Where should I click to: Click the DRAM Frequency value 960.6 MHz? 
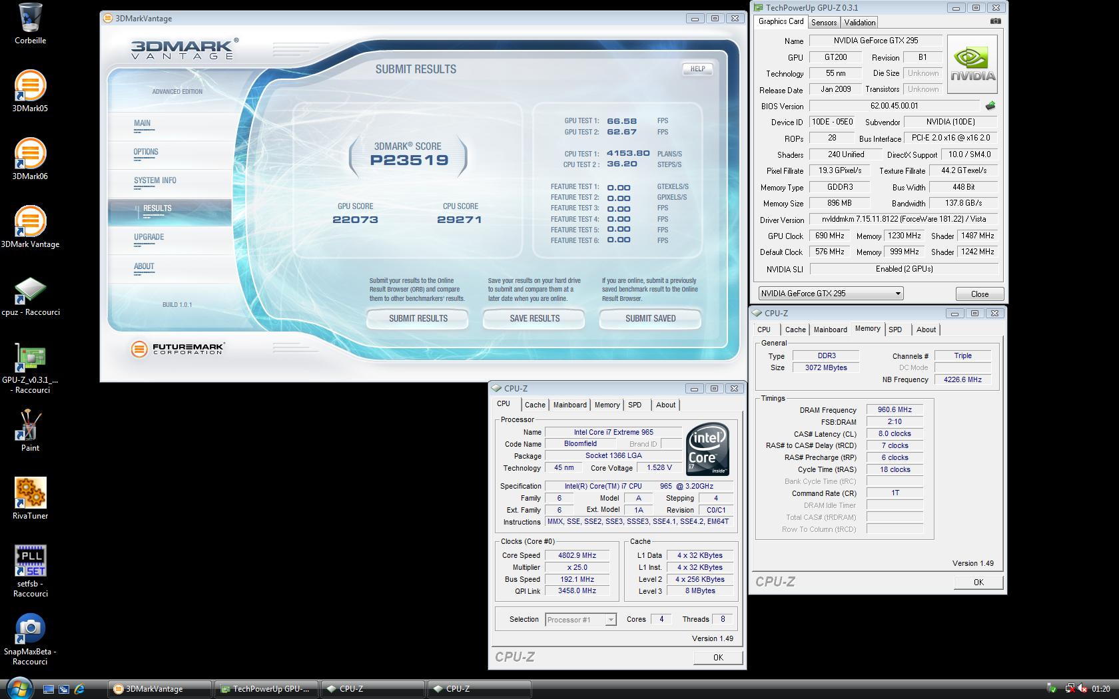pyautogui.click(x=894, y=410)
